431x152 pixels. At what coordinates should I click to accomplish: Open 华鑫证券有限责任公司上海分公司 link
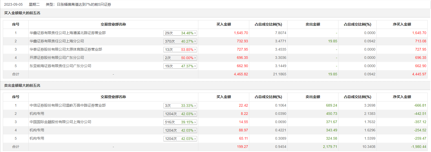tap(57, 41)
